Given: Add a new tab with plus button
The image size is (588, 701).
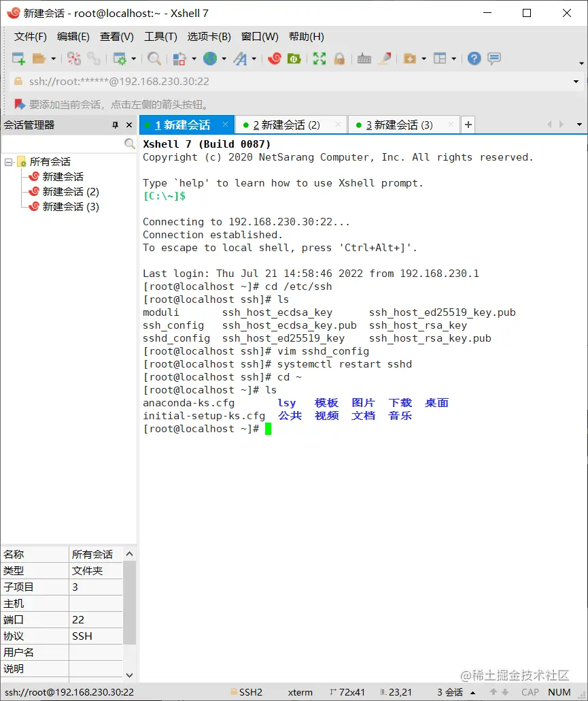Looking at the screenshot, I should pos(468,125).
